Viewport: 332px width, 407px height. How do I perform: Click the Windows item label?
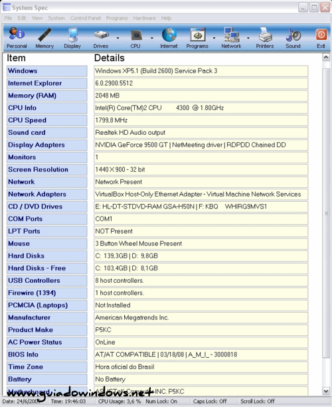(47, 71)
